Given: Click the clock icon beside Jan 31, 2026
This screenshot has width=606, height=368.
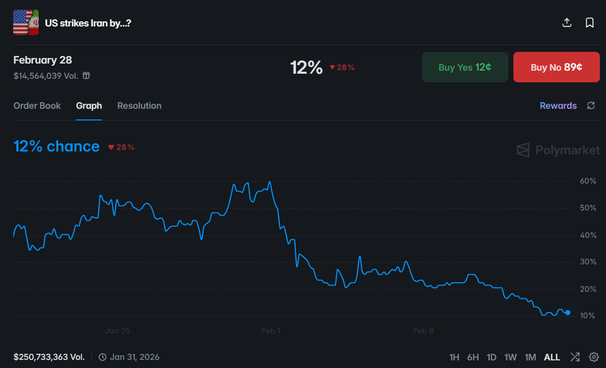Looking at the screenshot, I should tap(102, 357).
